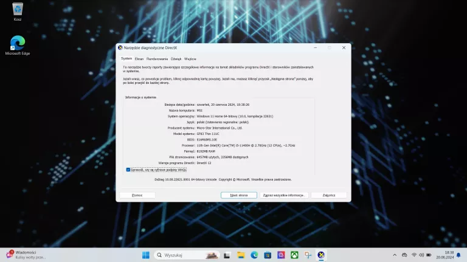Viewport: 467px width, 262px height.
Task: Launch Microsoft Edge from the taskbar
Action: 254,255
